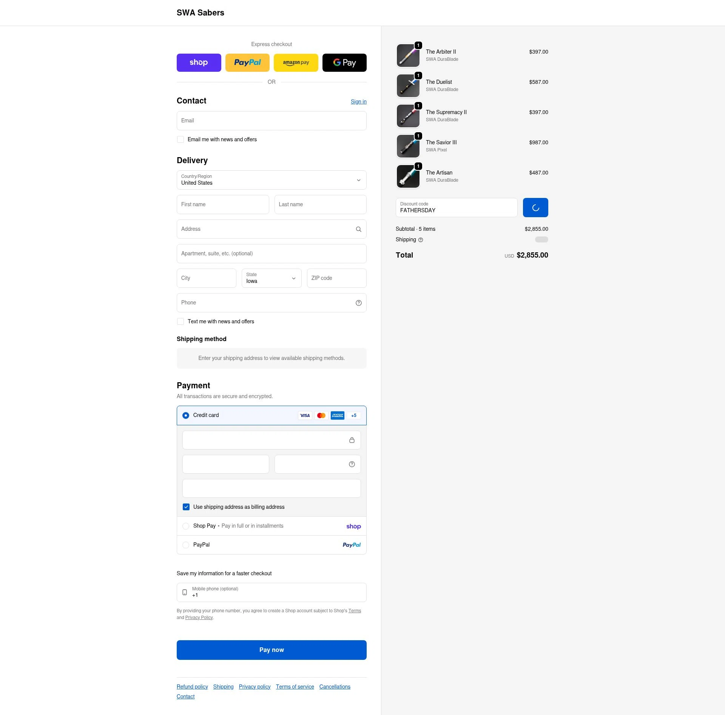The height and width of the screenshot is (715, 725).
Task: Pay using Google Pay button
Action: (344, 62)
